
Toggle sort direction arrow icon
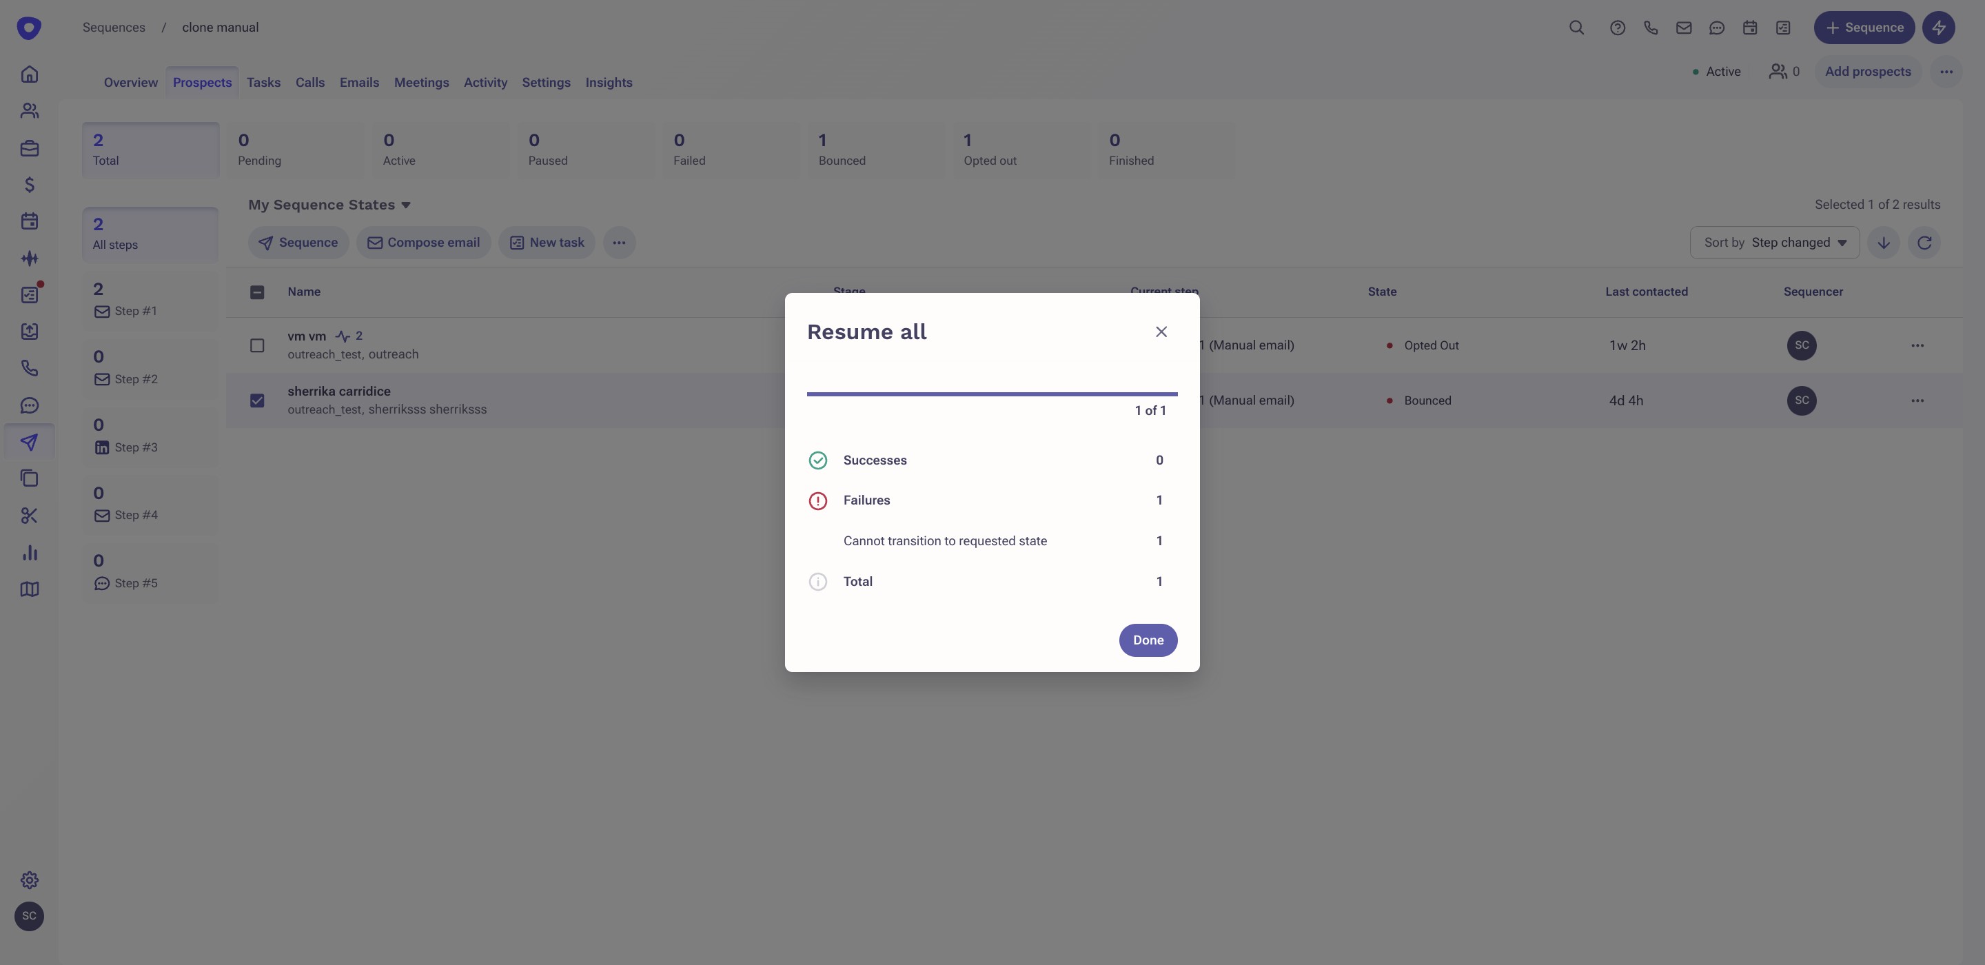[x=1883, y=243]
